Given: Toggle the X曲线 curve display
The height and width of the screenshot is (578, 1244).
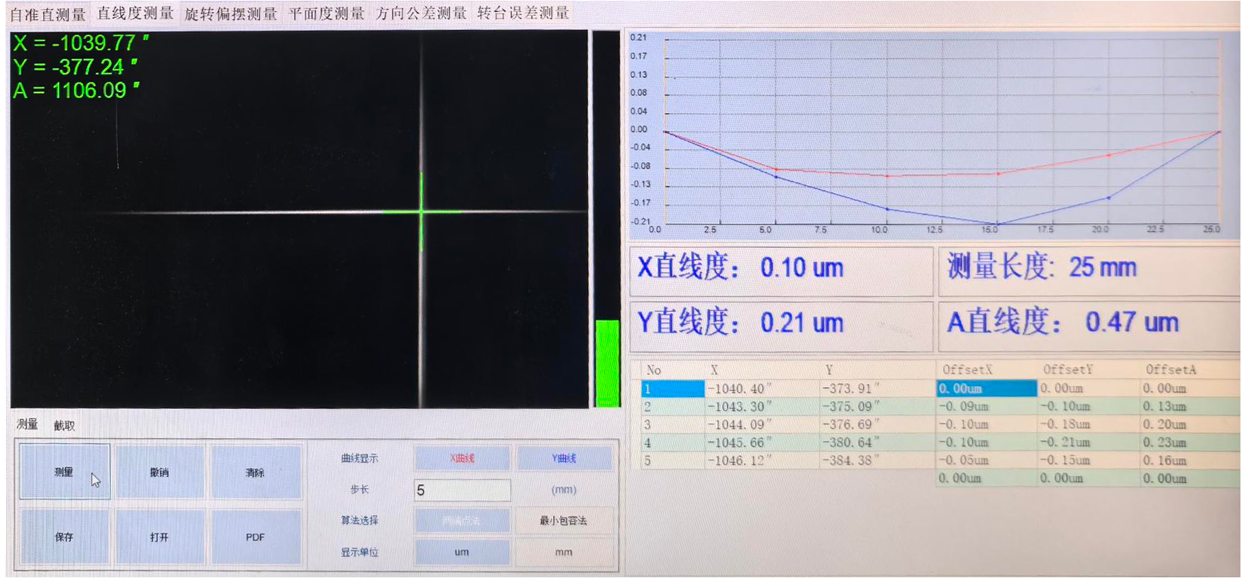Looking at the screenshot, I should (462, 459).
